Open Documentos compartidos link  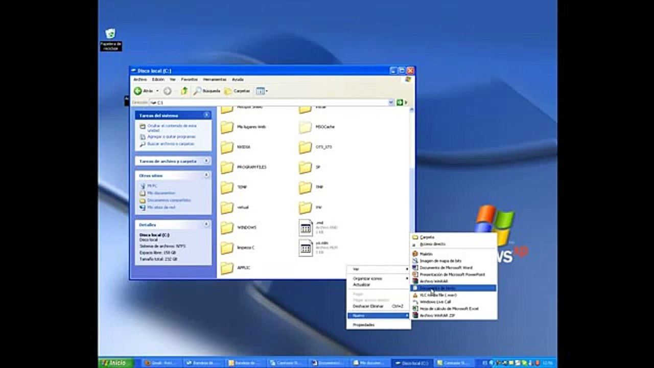(169, 200)
